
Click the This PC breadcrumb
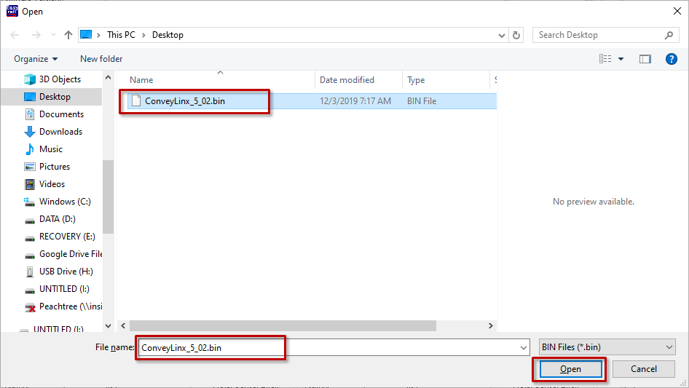coord(121,35)
